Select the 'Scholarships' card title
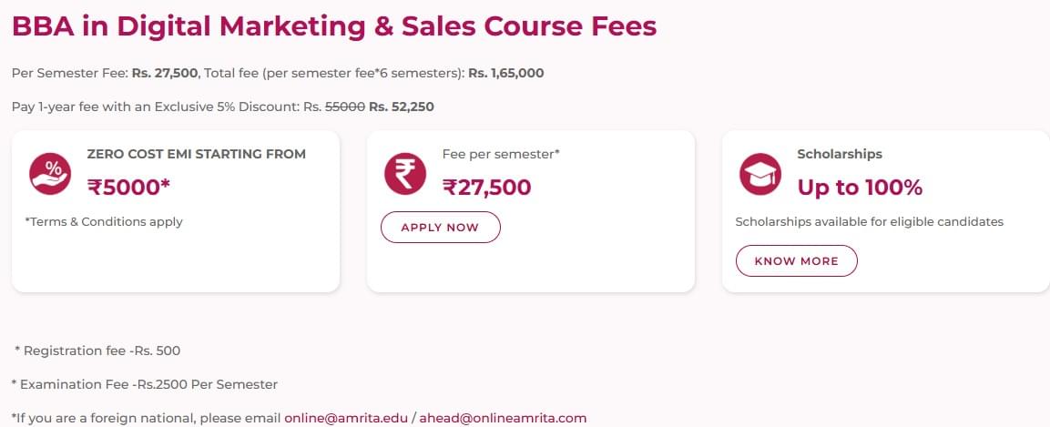Screen dimensions: 1050x427 839,154
